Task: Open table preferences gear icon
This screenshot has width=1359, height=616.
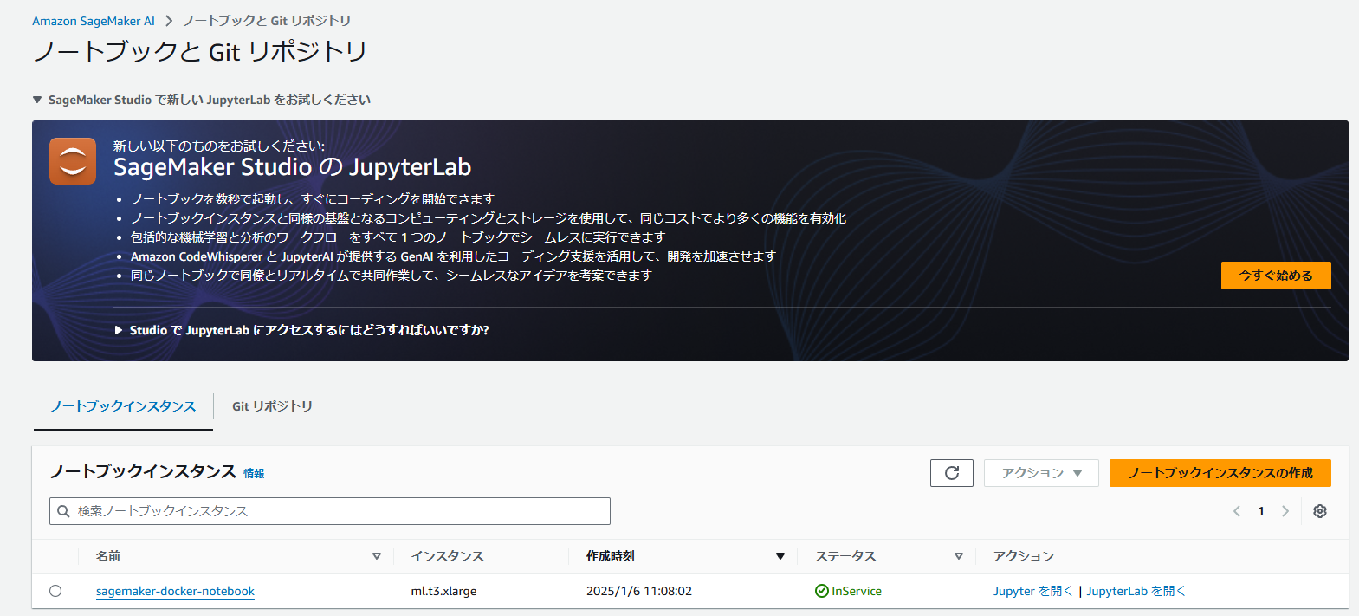Action: [x=1320, y=511]
